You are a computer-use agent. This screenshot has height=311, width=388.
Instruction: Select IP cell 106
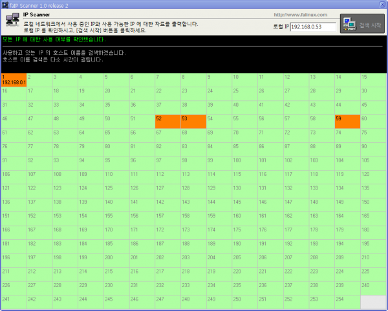click(x=14, y=177)
